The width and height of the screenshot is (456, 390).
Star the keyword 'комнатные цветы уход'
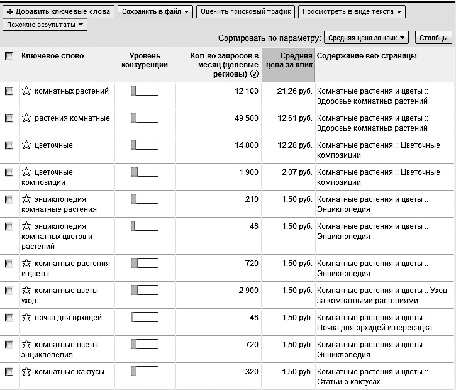tap(26, 291)
